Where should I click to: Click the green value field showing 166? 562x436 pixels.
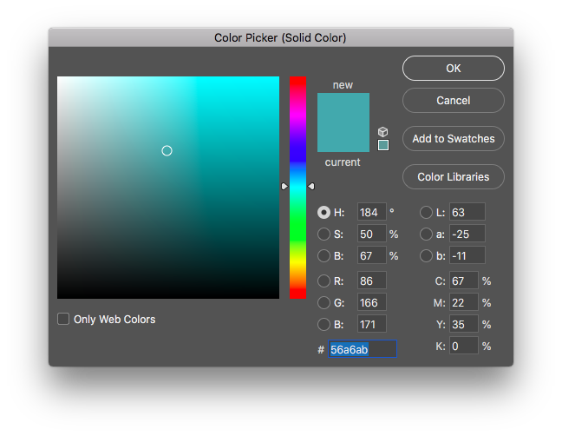(x=372, y=302)
